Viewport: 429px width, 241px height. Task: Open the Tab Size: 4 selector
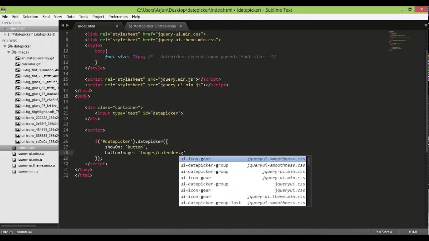click(x=383, y=232)
